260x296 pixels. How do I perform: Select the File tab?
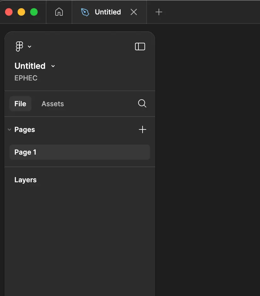pyautogui.click(x=20, y=104)
